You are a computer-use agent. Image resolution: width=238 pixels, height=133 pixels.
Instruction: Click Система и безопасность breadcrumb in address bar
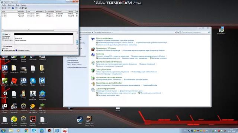click(x=102, y=32)
